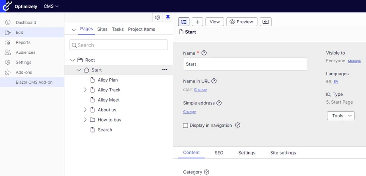Image resolution: width=366 pixels, height=176 pixels.
Task: Open help icon beside Simple address
Action: [219, 103]
